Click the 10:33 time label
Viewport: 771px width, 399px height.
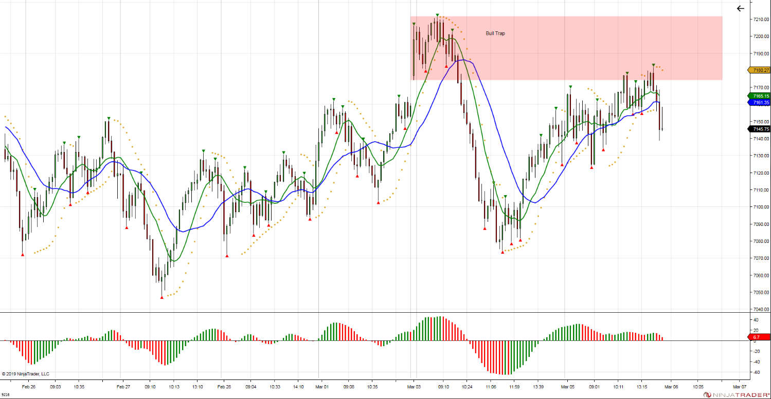274,387
